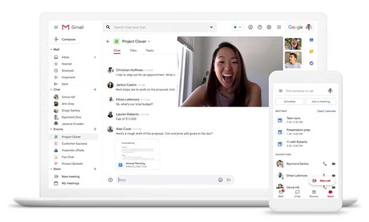Click the Reply message input field

click(x=167, y=180)
